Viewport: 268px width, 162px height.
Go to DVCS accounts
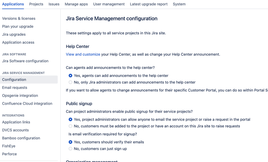click(x=15, y=130)
